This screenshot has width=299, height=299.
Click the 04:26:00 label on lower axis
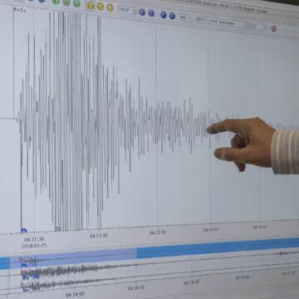coord(136,288)
